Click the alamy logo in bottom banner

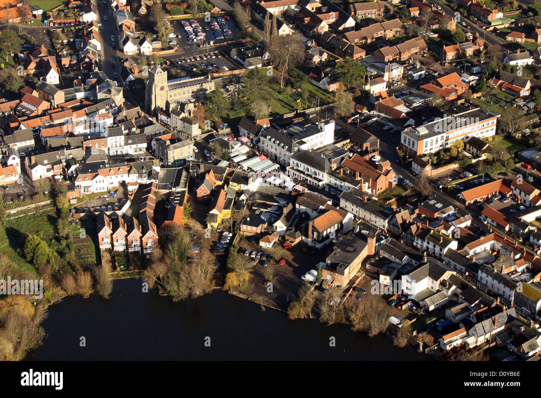click(42, 379)
